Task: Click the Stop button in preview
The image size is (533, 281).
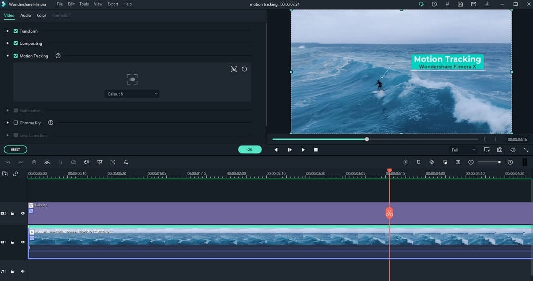Action: pos(316,150)
